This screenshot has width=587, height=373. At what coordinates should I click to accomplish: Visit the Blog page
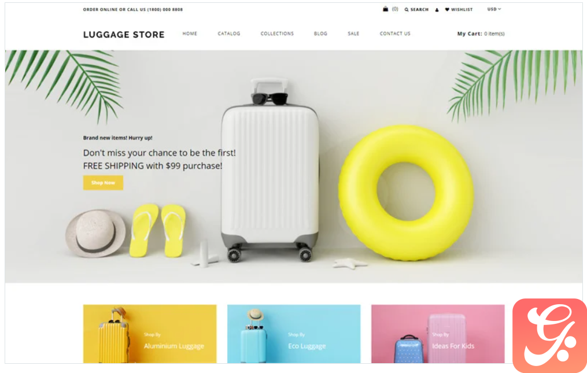point(320,34)
